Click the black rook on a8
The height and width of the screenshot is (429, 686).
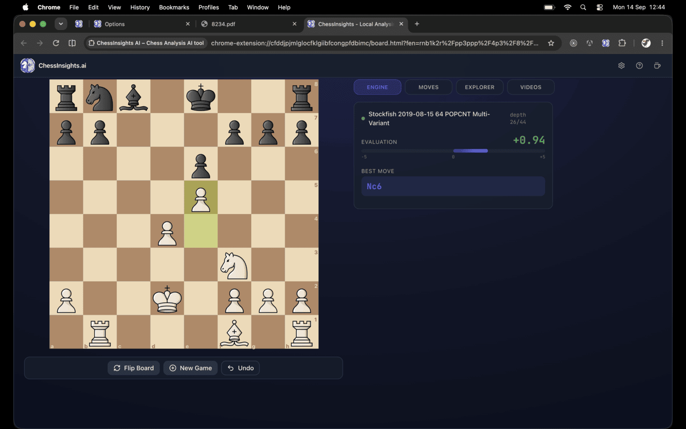coord(66,97)
